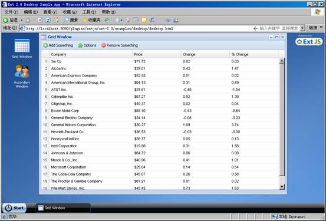Click the Change column header
This screenshot has height=221, width=326.
click(x=205, y=54)
